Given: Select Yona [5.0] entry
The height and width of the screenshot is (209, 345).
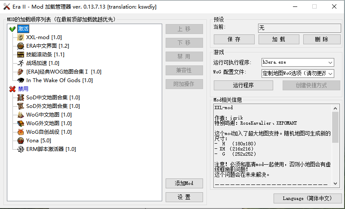Looking at the screenshot, I should 39,140.
